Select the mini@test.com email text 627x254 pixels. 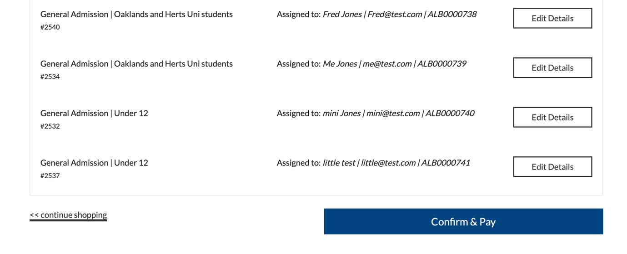pyautogui.click(x=393, y=113)
